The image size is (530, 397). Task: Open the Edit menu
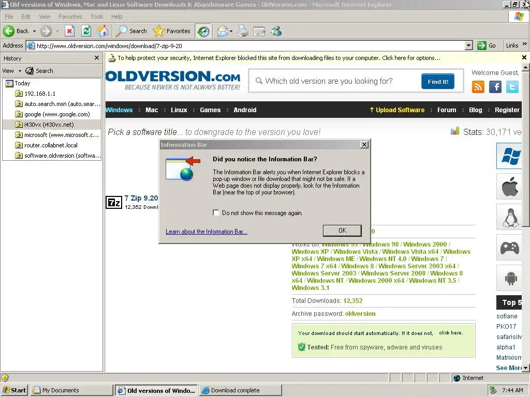click(26, 17)
